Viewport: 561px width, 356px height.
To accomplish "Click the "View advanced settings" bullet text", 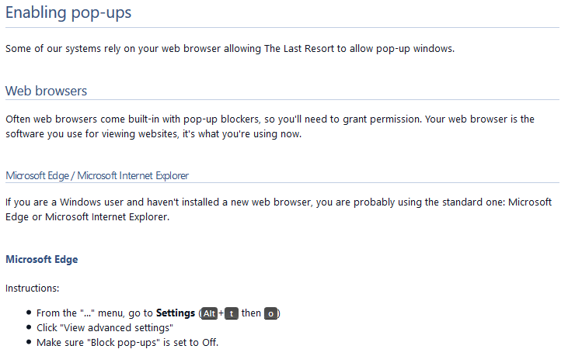I will click(104, 328).
